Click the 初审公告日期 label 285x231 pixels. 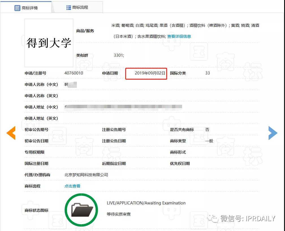(x=36, y=141)
